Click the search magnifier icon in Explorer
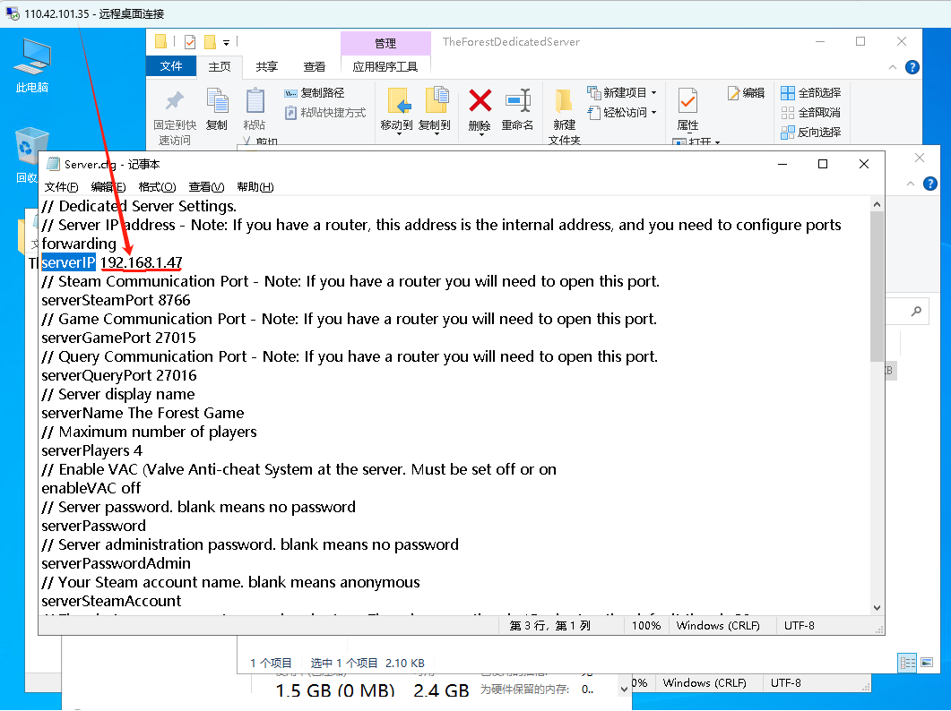 (x=916, y=311)
